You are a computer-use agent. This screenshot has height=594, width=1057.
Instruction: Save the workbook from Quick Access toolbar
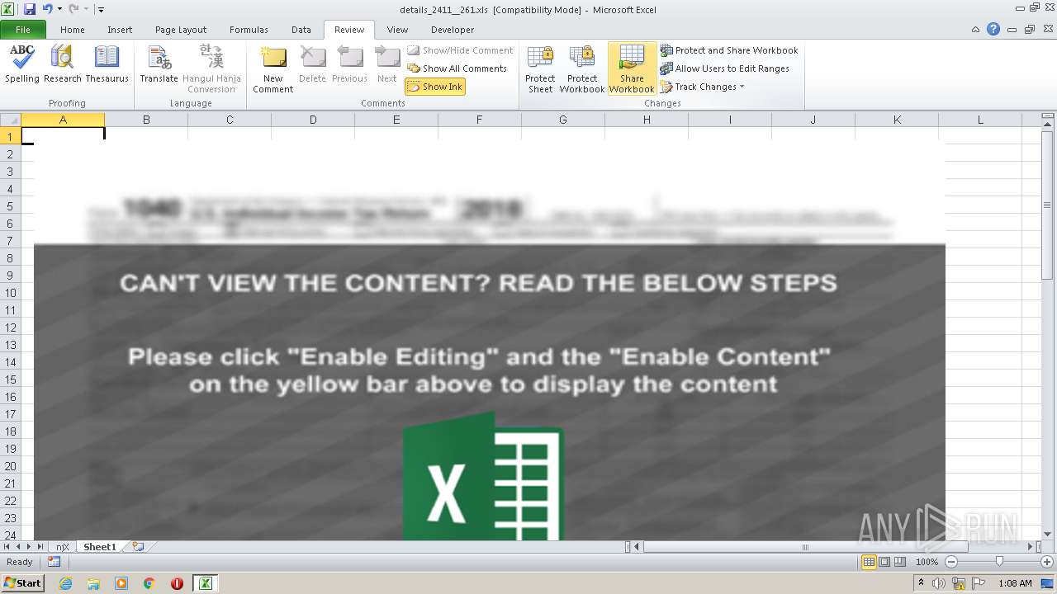click(30, 9)
